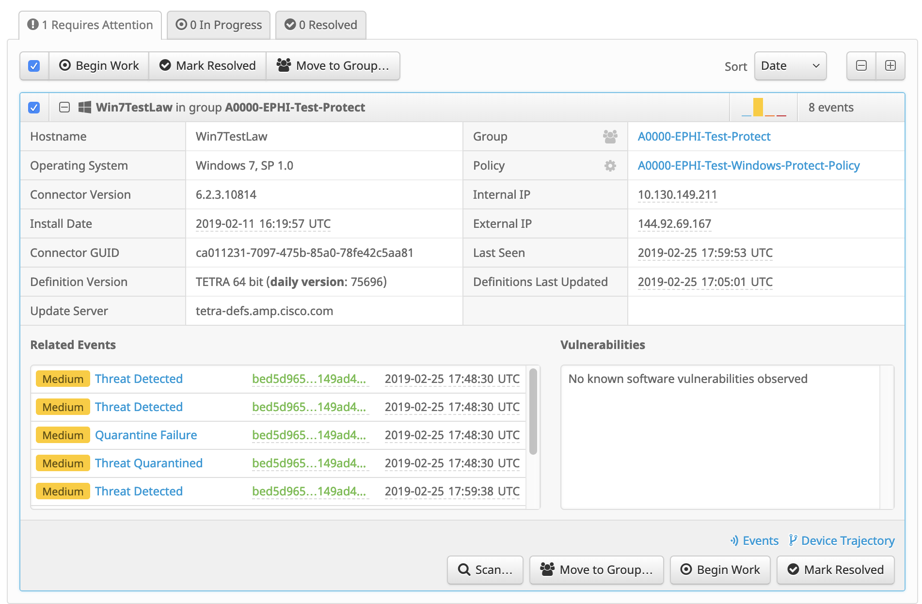Screen dimensions: 922x604
Task: Open the first Threat Detected event link
Action: click(139, 379)
